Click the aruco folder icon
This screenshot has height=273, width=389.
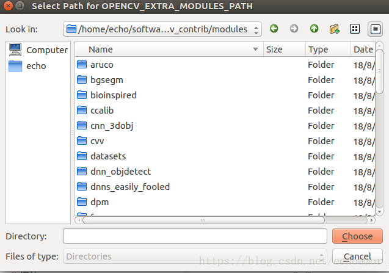click(82, 65)
